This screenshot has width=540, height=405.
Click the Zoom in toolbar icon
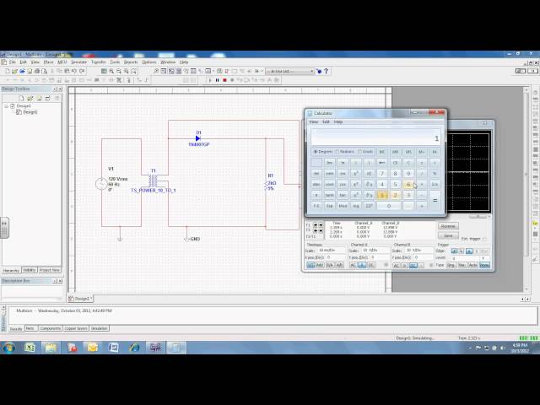111,71
